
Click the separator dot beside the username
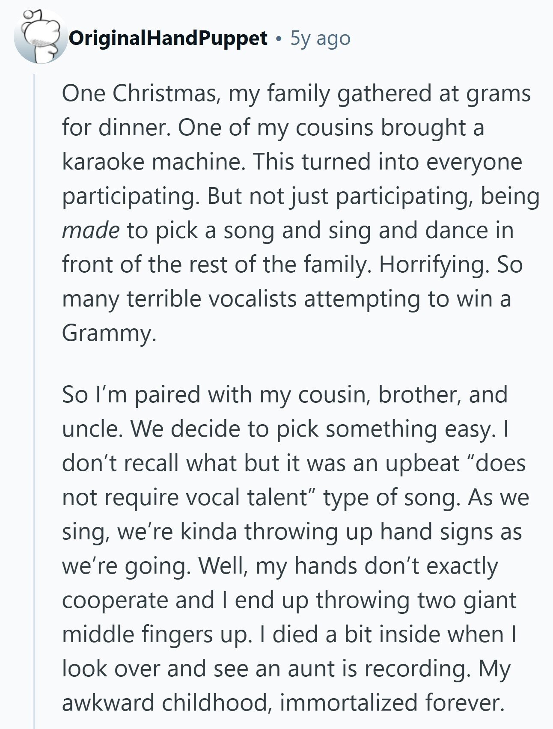[279, 39]
